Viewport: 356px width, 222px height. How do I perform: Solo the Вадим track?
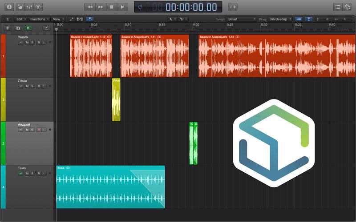32,42
